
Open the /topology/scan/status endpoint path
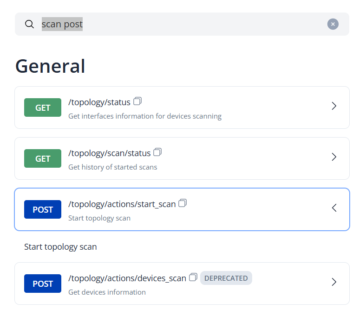[110, 153]
